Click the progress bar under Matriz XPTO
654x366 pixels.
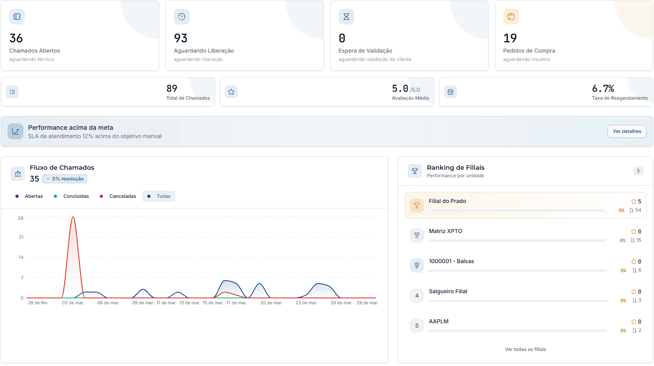[x=517, y=240]
